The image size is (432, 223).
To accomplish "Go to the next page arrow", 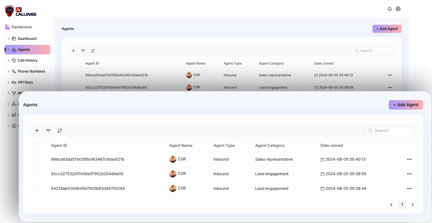I will 413,204.
